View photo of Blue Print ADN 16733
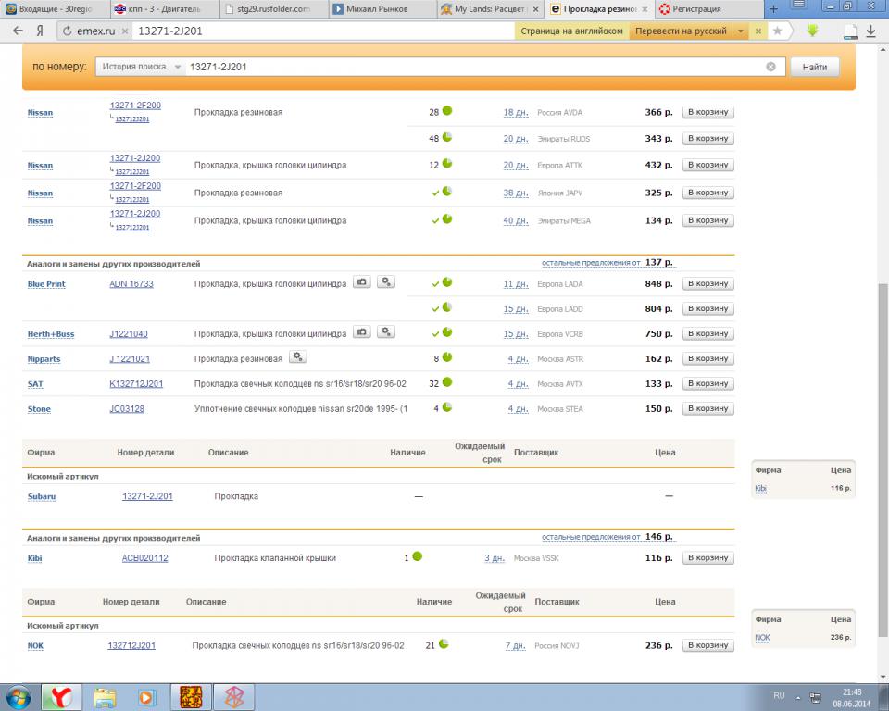889x711 pixels. tap(362, 281)
